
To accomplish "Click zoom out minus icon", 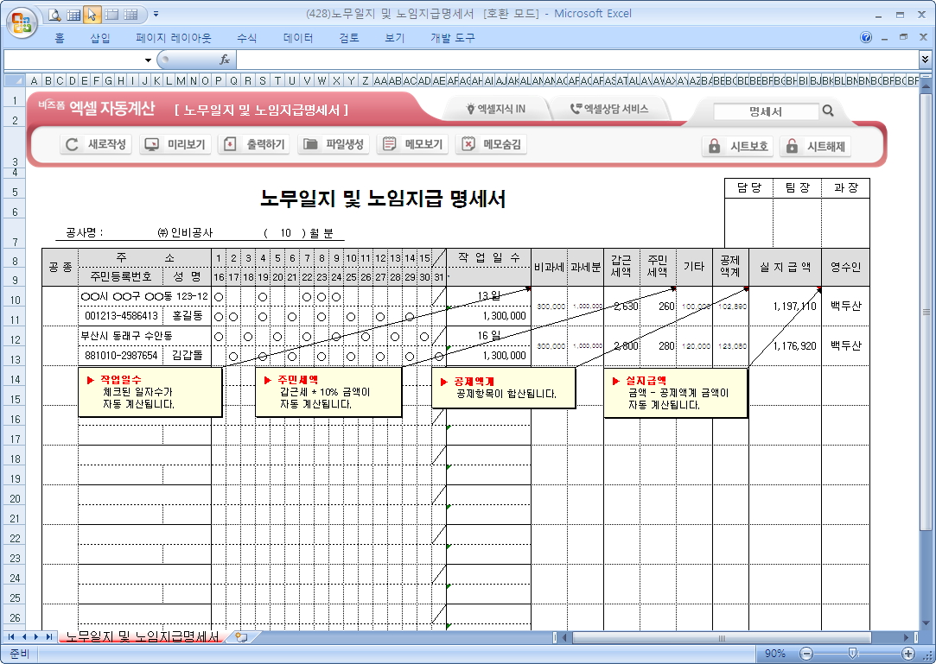I will tap(806, 654).
